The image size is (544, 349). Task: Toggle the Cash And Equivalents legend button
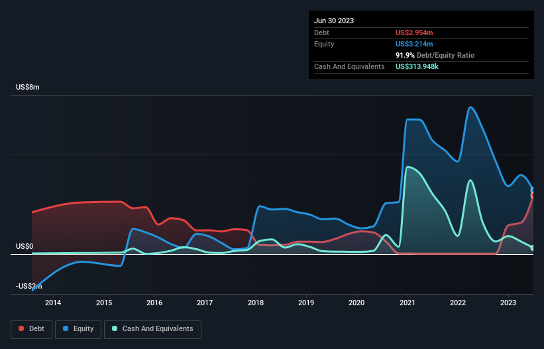pyautogui.click(x=152, y=329)
